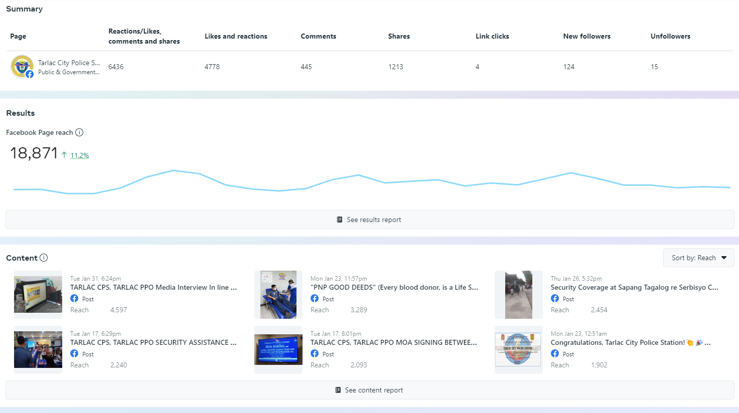739x413 pixels.
Task: Click the New followers column header
Action: click(586, 36)
